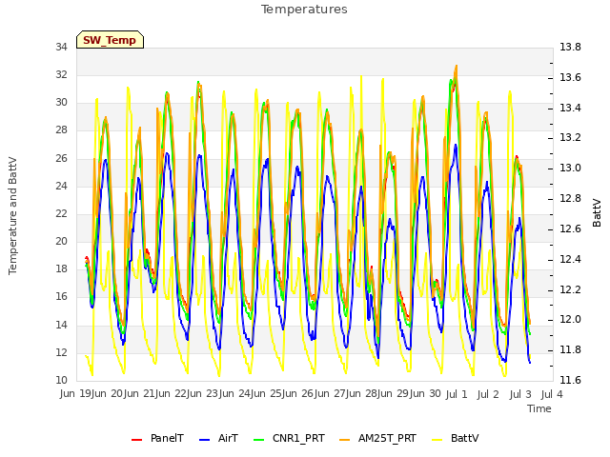This screenshot has height=457, width=610.
Task: Click the right-side BattV axis title
Action: [597, 213]
